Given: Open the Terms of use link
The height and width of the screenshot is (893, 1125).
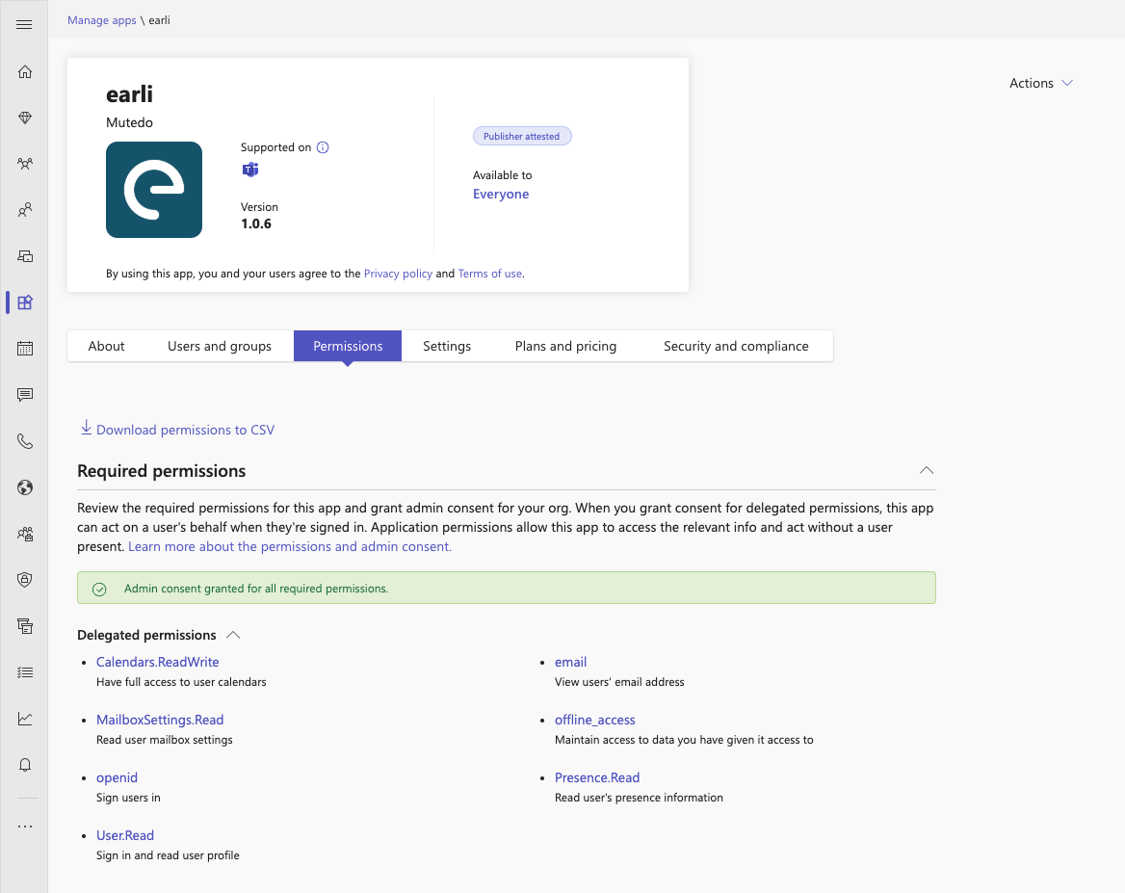Looking at the screenshot, I should (490, 274).
